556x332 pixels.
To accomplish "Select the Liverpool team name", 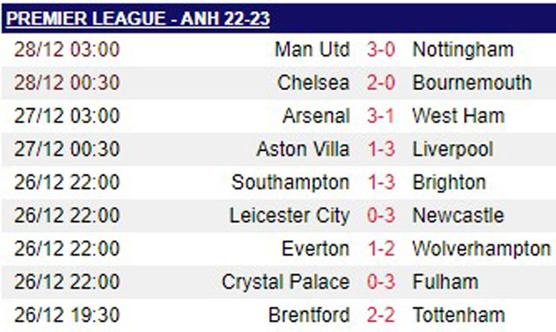I will point(453,149).
